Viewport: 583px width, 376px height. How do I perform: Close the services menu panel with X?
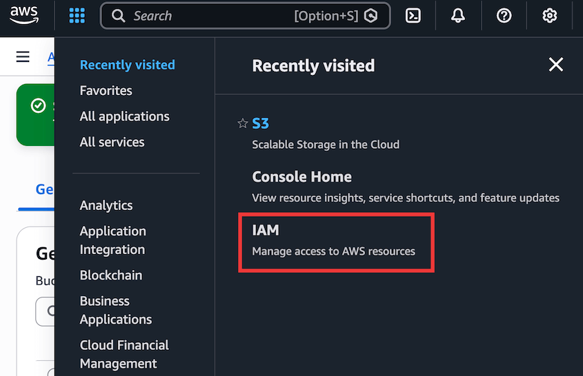(556, 65)
